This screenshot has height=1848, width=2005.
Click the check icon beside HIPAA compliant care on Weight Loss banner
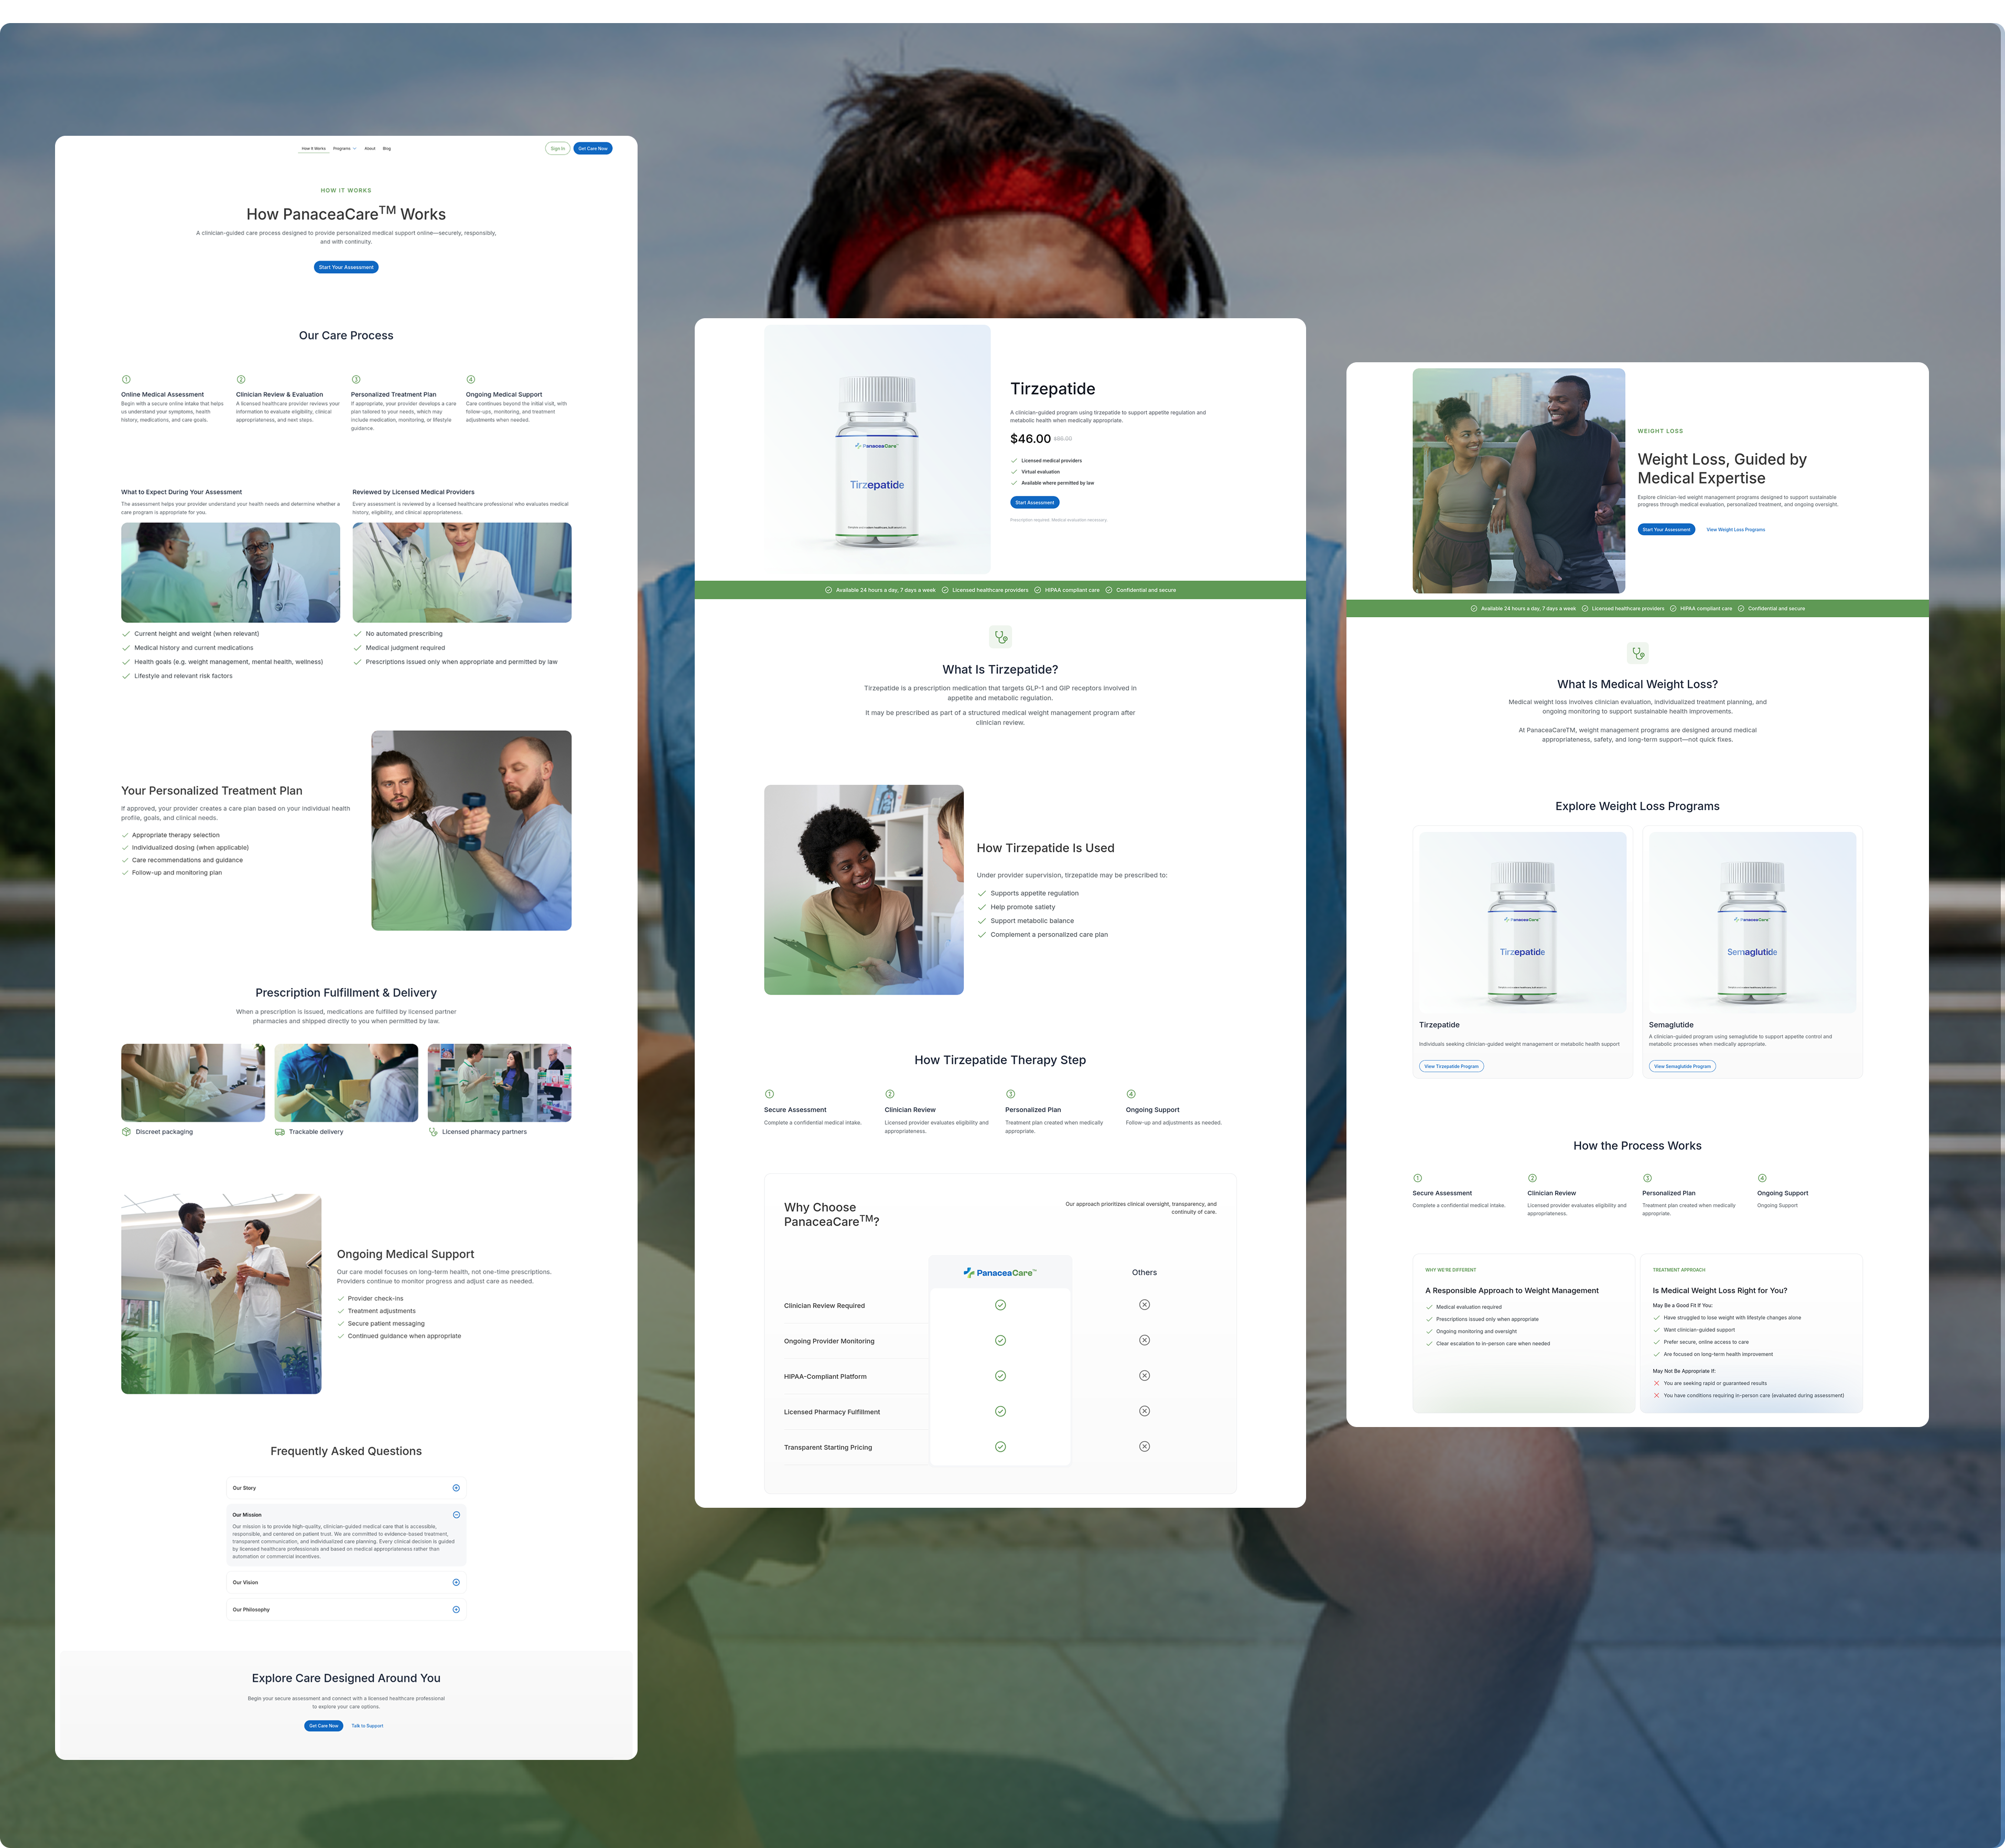click(1673, 608)
